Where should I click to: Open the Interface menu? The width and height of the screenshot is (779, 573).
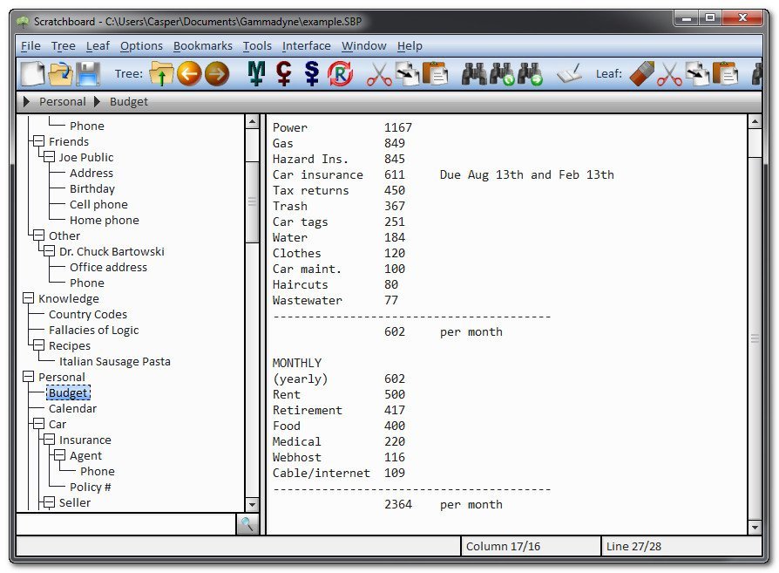(x=306, y=46)
